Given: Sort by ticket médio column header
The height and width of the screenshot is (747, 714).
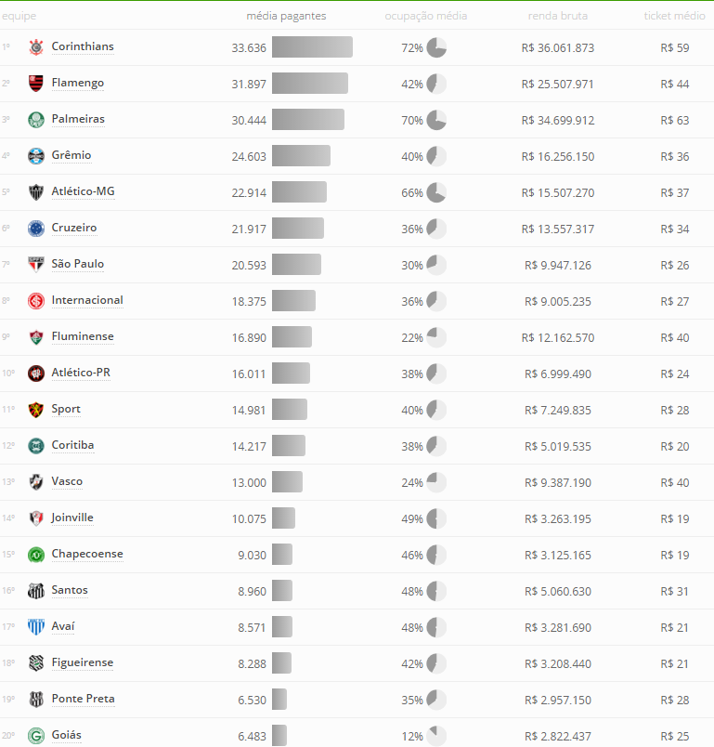Looking at the screenshot, I should [674, 16].
